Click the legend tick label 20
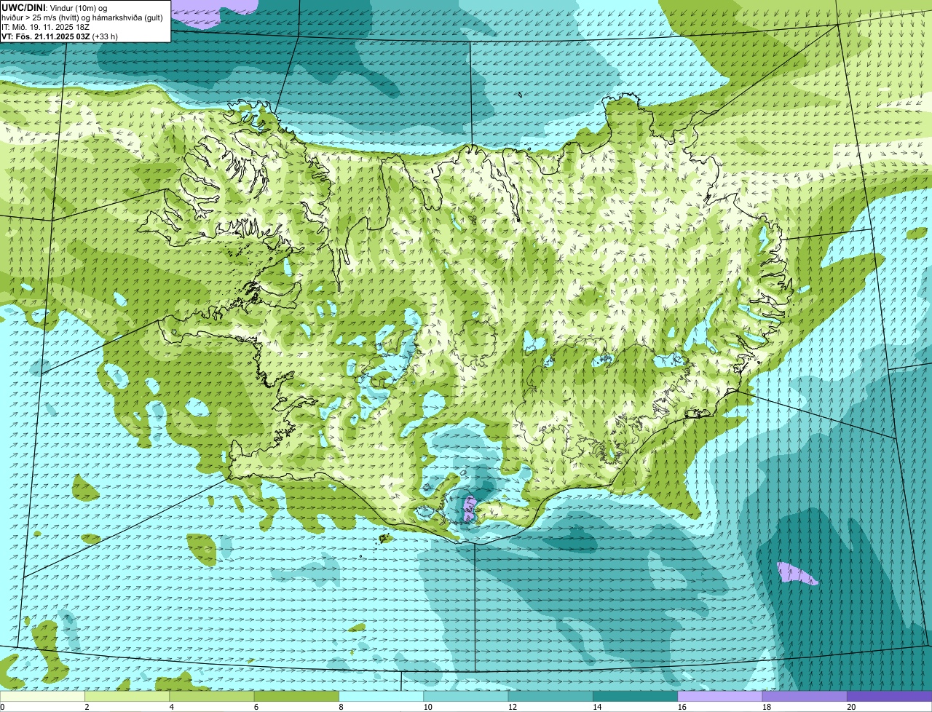This screenshot has width=932, height=712. click(x=851, y=707)
